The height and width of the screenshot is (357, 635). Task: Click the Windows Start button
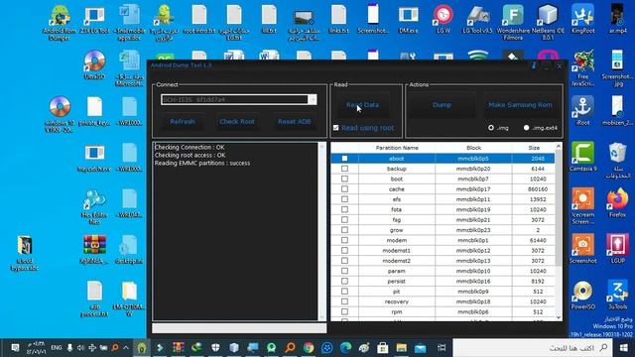click(624, 347)
